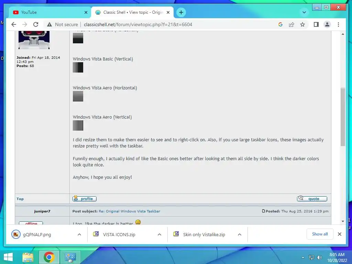This screenshot has width=352, height=264.
Task: Click the robot user avatar image
Action: pyautogui.click(x=34, y=40)
